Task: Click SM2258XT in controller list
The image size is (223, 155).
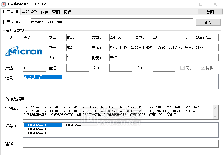Action: (145, 111)
